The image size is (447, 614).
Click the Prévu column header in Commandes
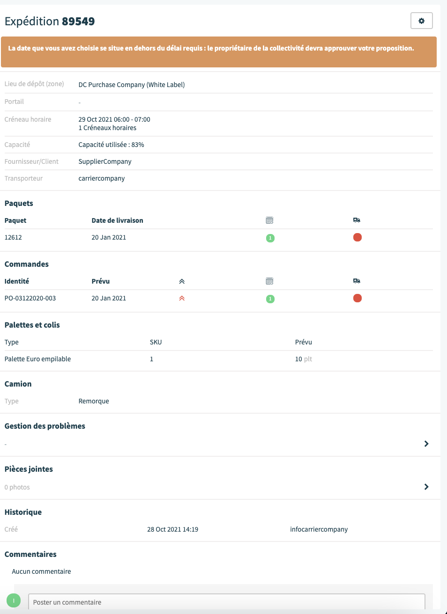click(x=101, y=281)
